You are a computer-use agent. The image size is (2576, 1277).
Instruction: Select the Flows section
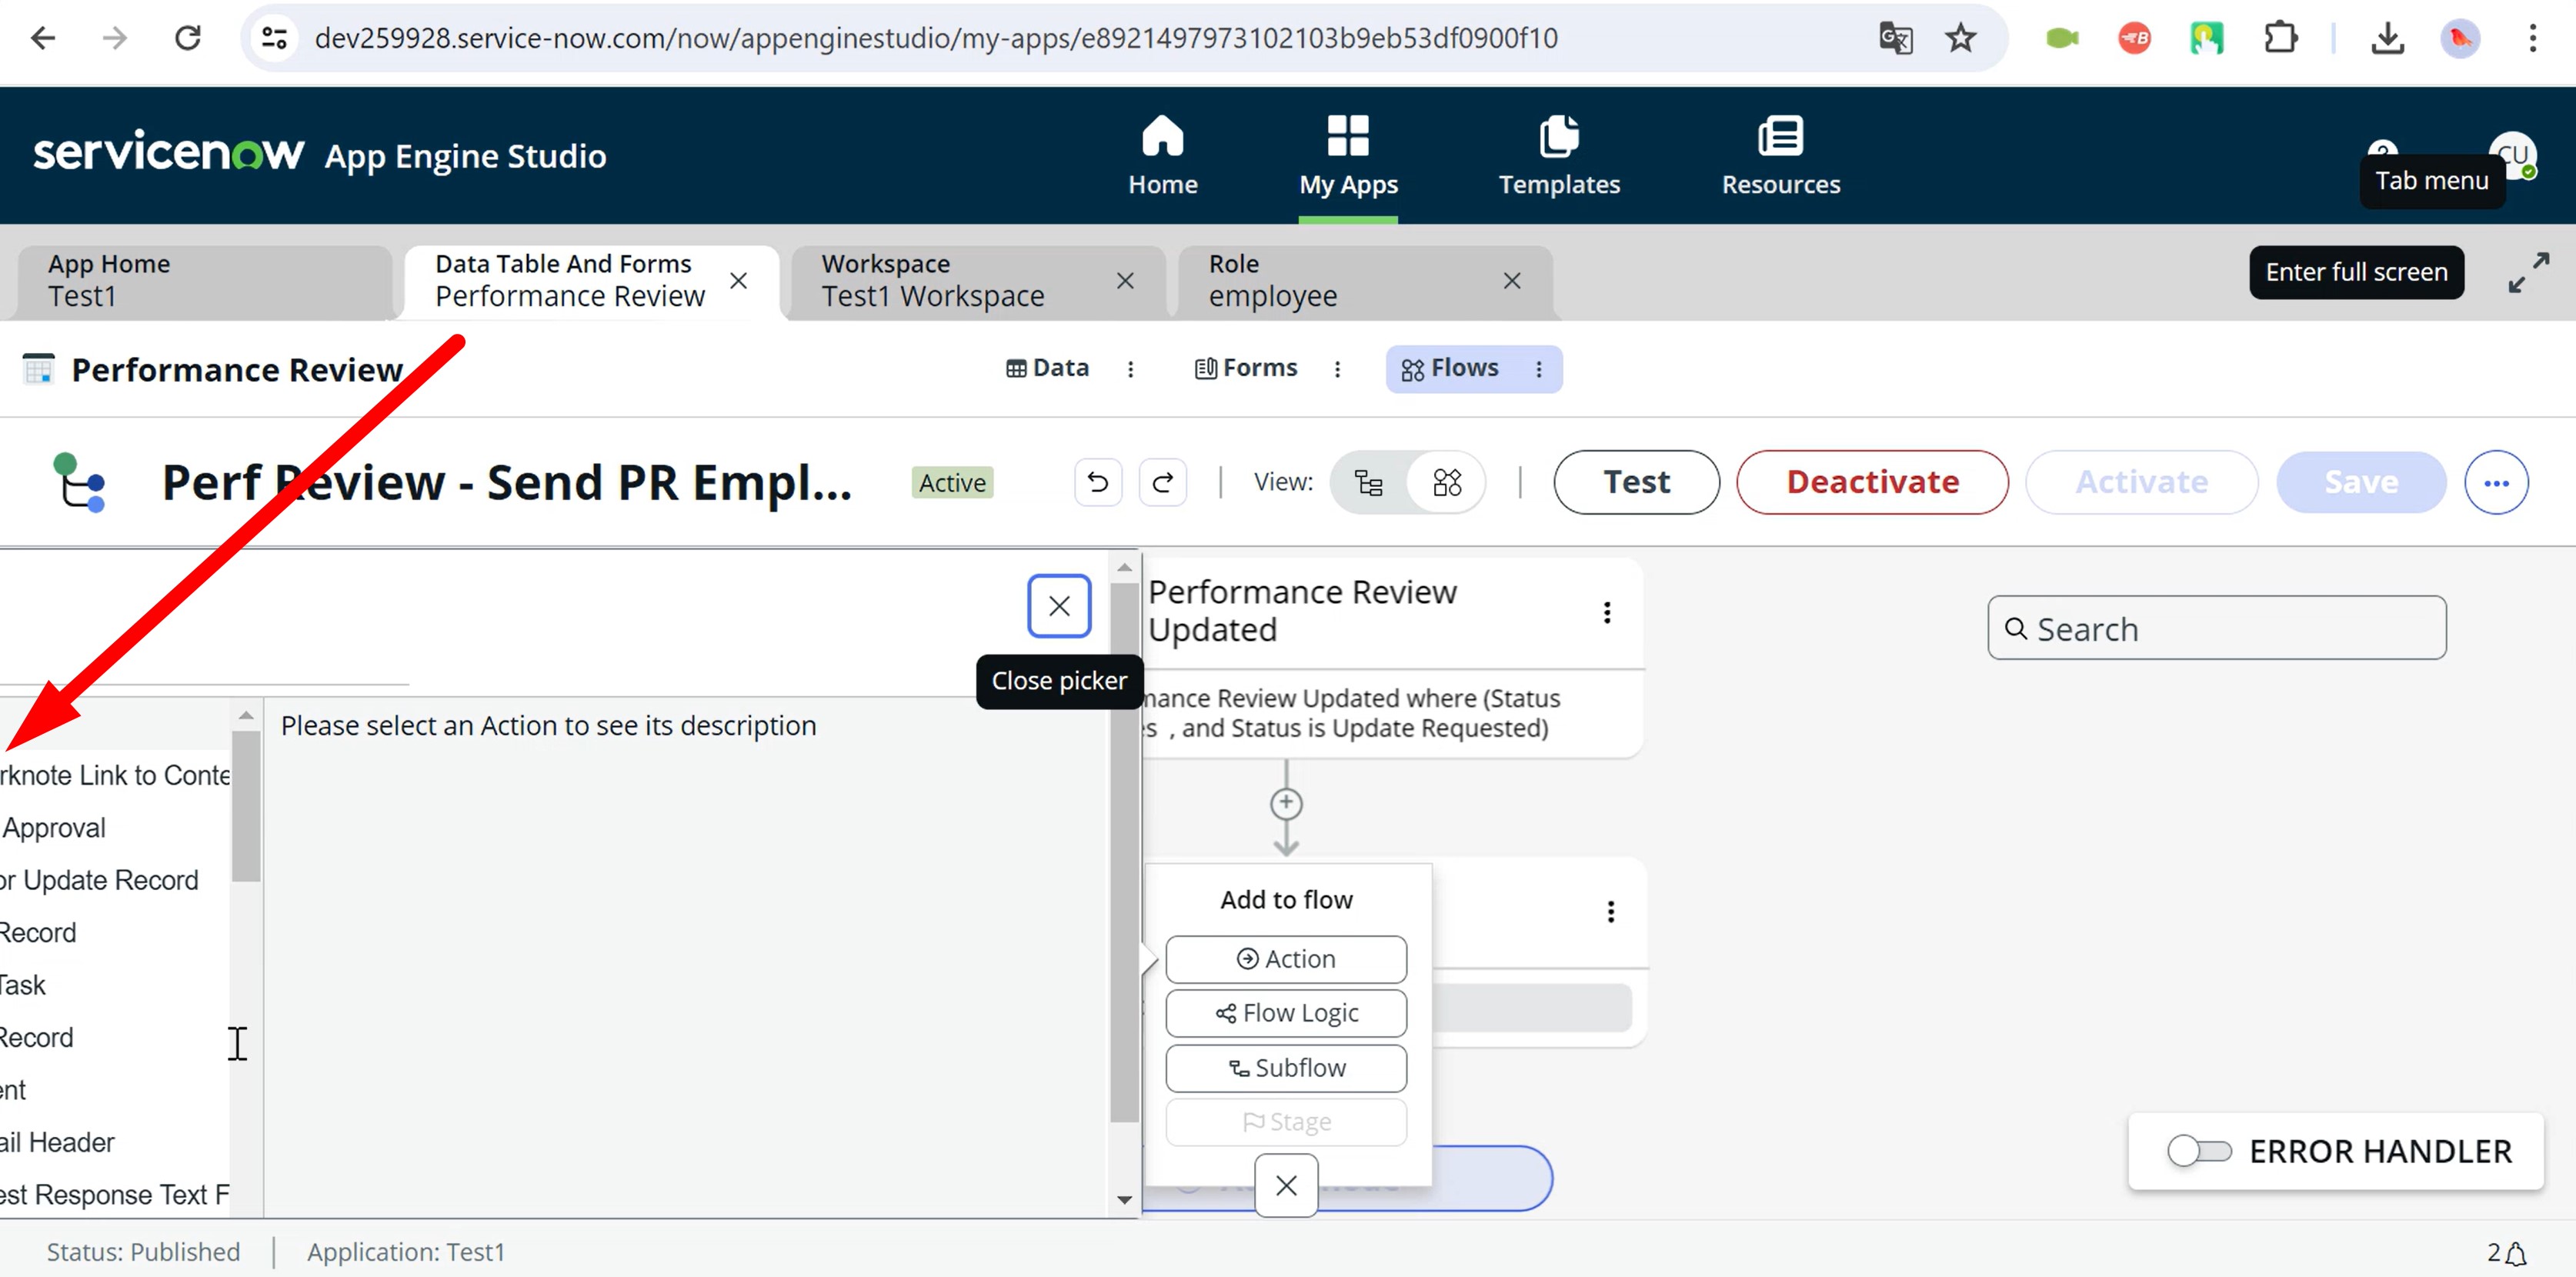(x=1449, y=368)
